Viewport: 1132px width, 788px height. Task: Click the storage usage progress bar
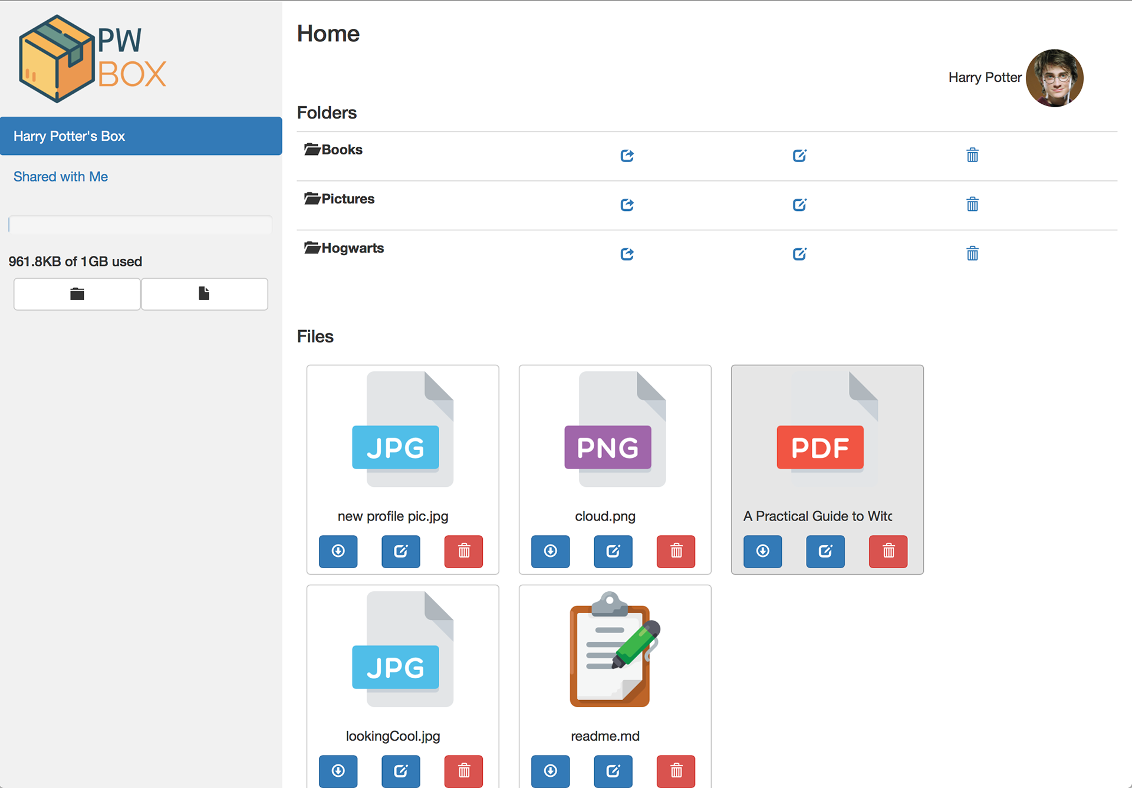pos(140,225)
